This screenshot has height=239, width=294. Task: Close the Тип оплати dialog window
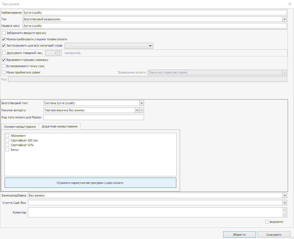pyautogui.click(x=290, y=4)
